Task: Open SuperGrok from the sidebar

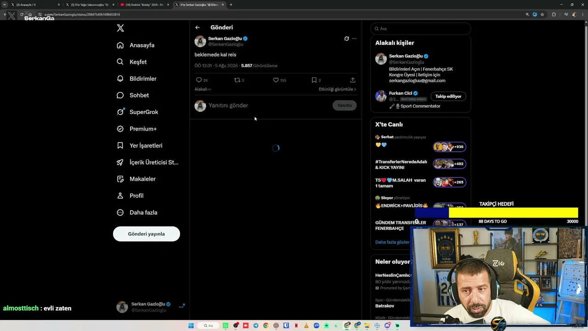Action: coord(137,112)
